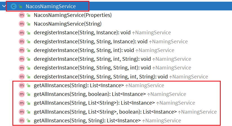Open deregisterInstance(String, String, String, int, String) method

click(x=95, y=76)
